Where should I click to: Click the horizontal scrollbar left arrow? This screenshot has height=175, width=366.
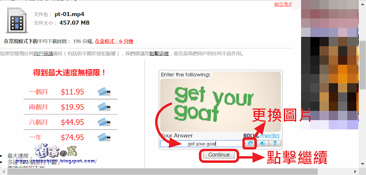coord(3,172)
